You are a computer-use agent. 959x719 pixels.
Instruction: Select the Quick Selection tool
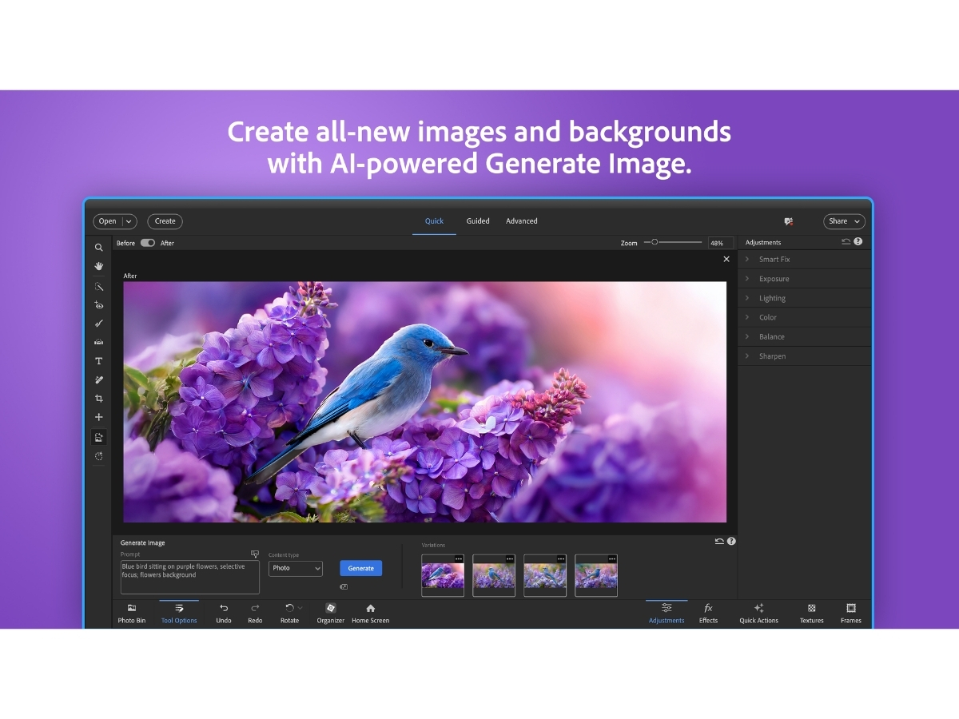[99, 287]
